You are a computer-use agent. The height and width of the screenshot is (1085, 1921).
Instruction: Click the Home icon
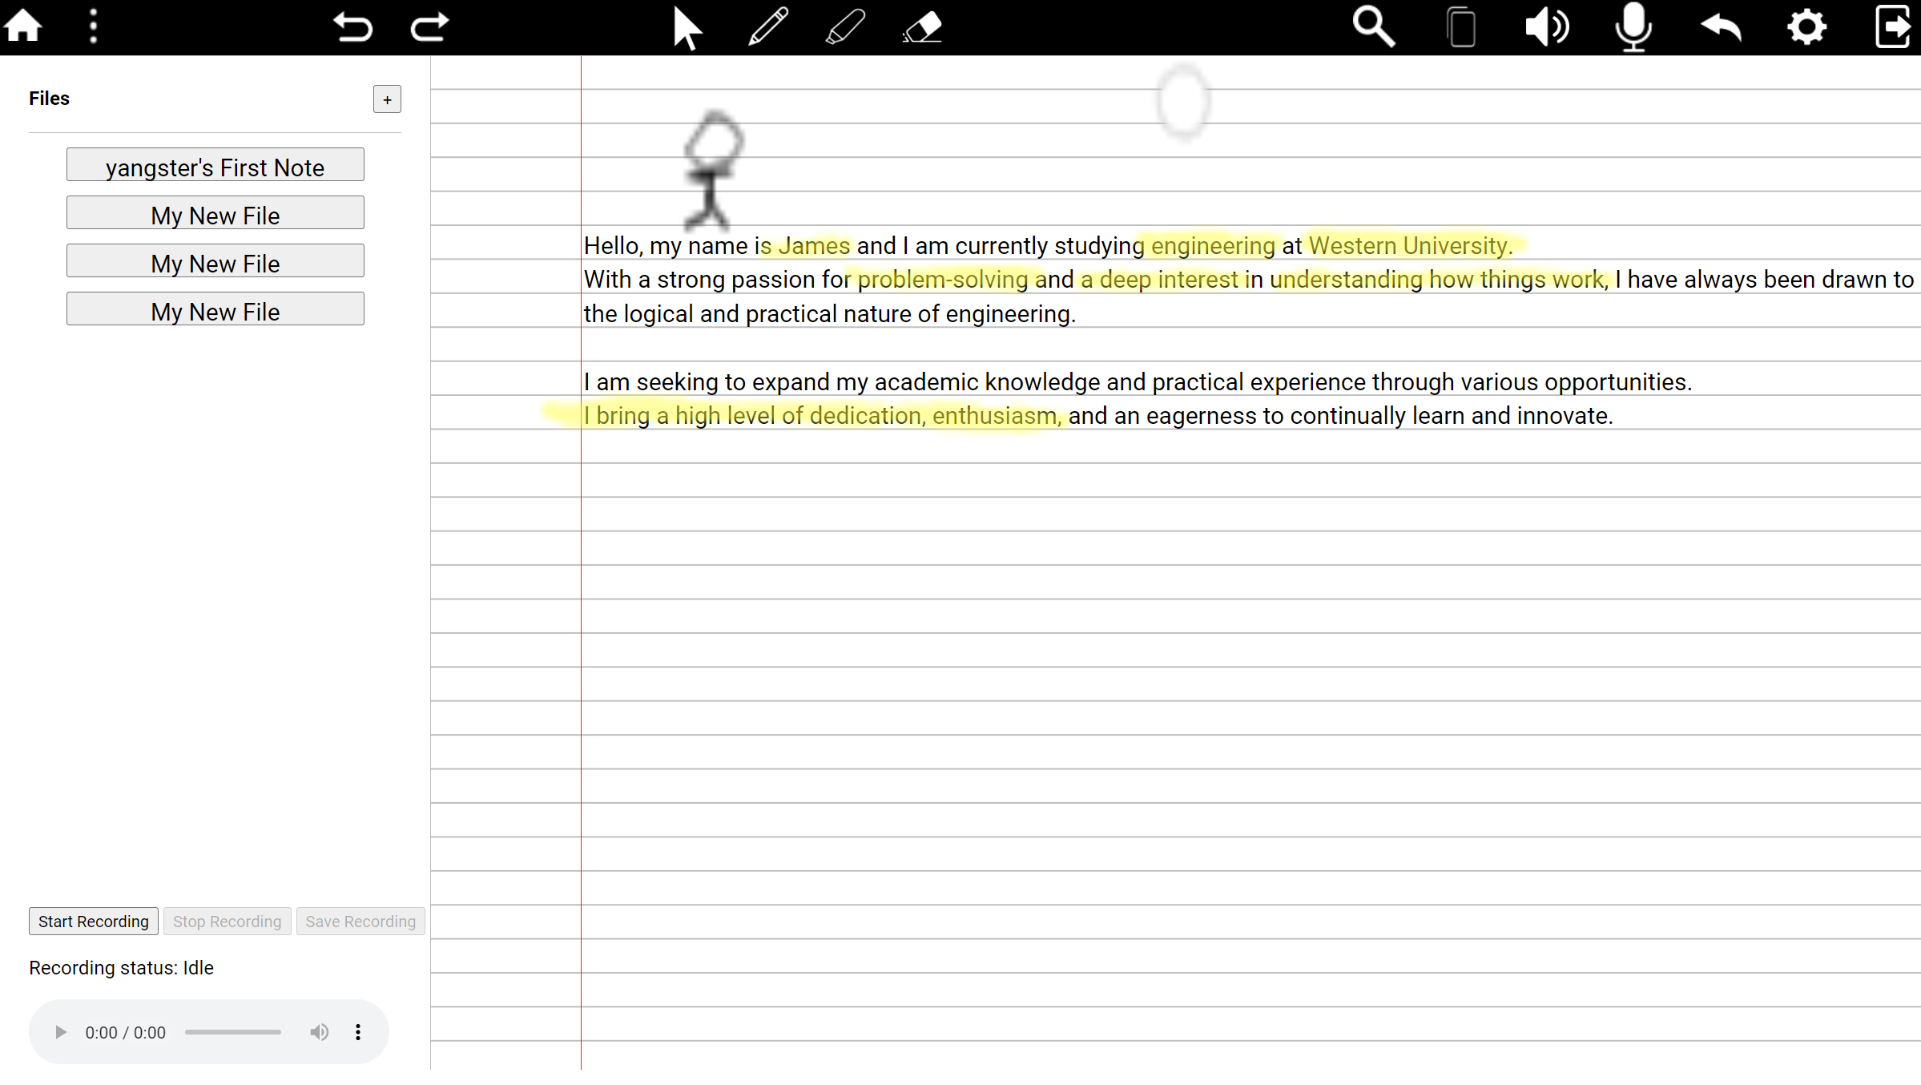click(x=23, y=26)
